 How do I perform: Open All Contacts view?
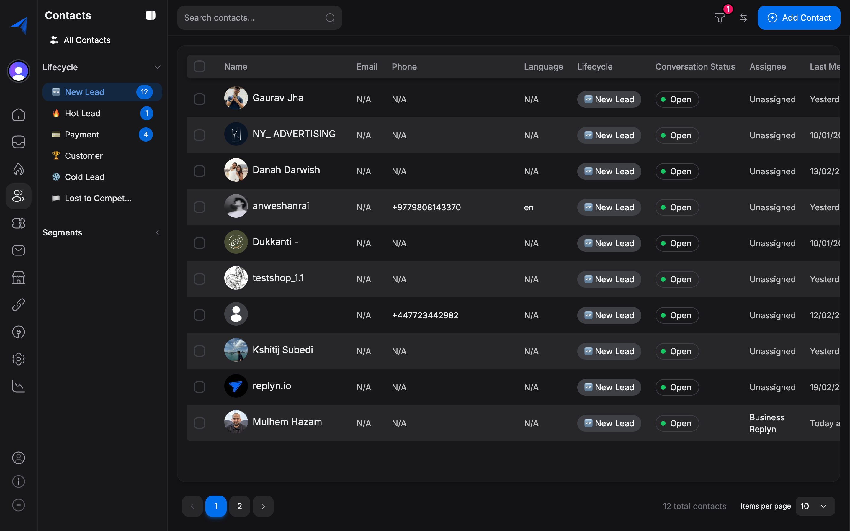coord(86,40)
